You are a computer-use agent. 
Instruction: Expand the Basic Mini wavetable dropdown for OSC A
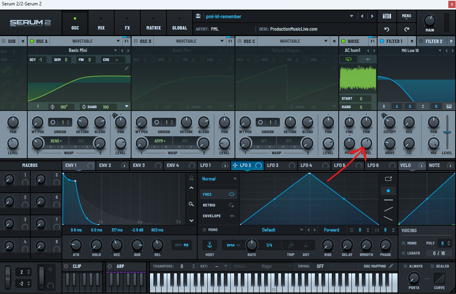coord(115,50)
